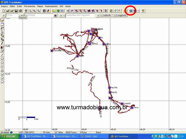Click the Longitude coordinate box
The image size is (186, 139).
[x=121, y=15]
